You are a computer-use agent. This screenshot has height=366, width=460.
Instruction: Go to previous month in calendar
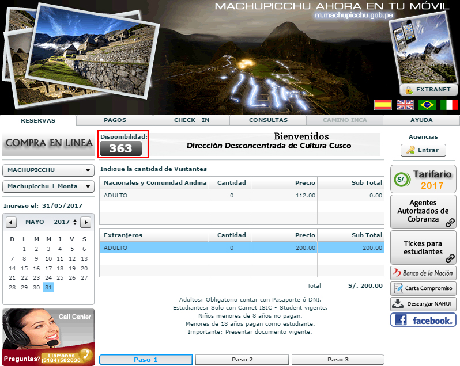point(11,222)
